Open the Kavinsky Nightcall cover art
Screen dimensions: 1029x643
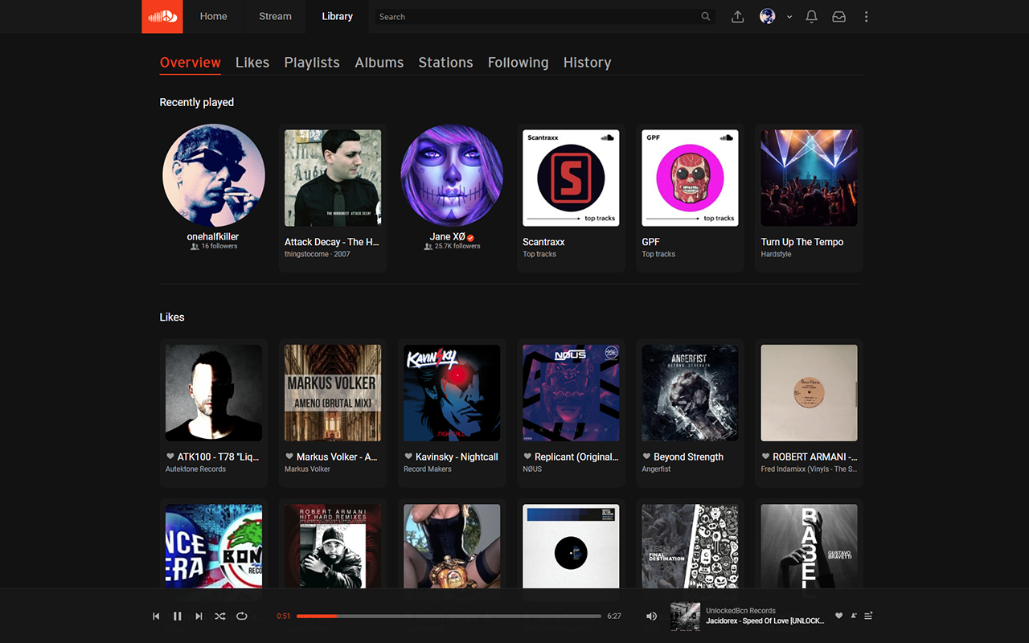452,393
